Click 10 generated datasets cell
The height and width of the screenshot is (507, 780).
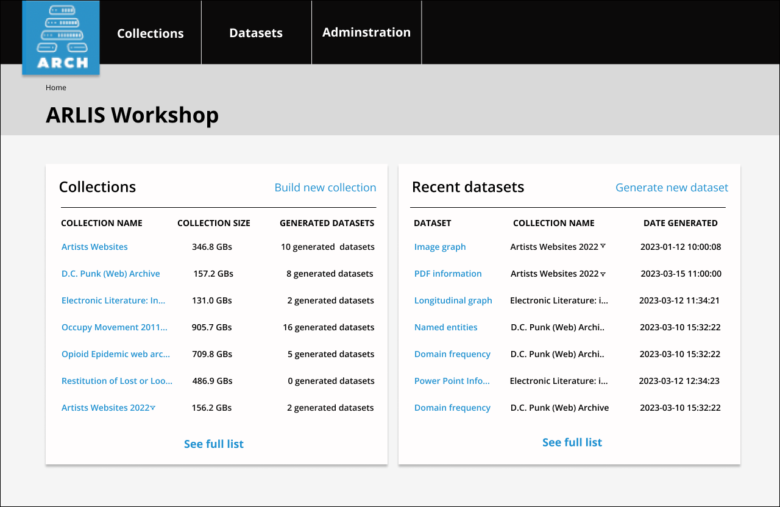(328, 247)
